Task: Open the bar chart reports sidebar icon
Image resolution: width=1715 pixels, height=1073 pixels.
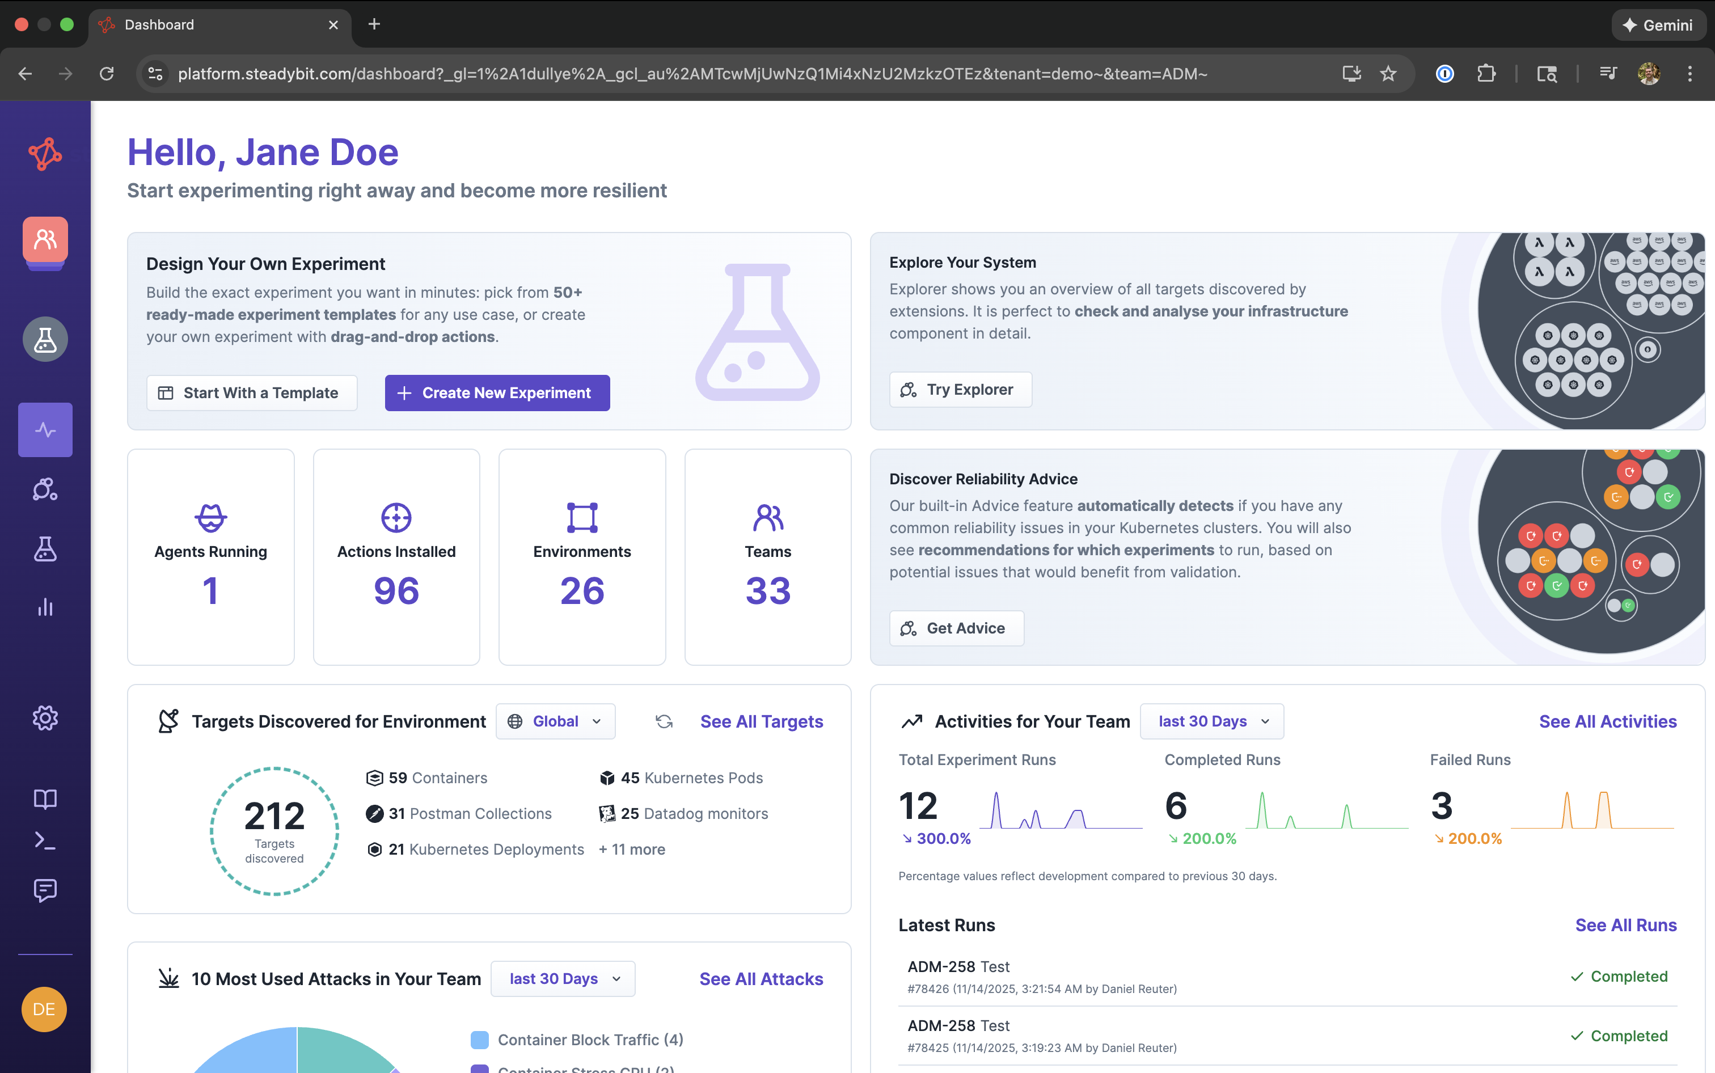Action: (45, 607)
